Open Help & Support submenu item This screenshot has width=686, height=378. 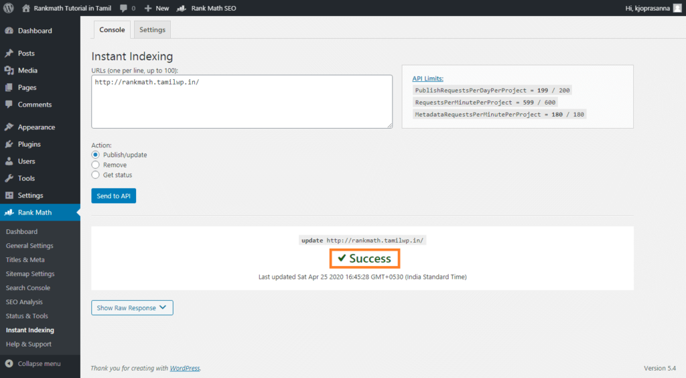[29, 344]
